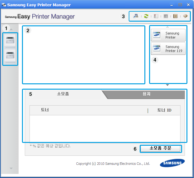Select the upper printer thumbnail in the list
Viewport: 194px width, 178px height.
[10, 40]
